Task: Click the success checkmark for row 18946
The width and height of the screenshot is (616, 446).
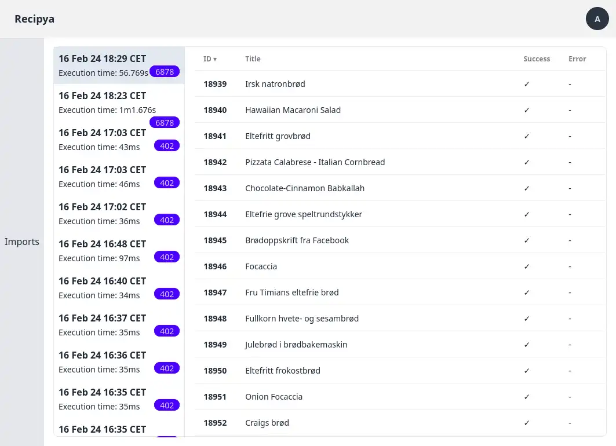Action: [x=527, y=266]
